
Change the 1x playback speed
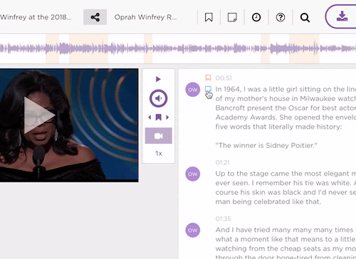[x=159, y=154]
